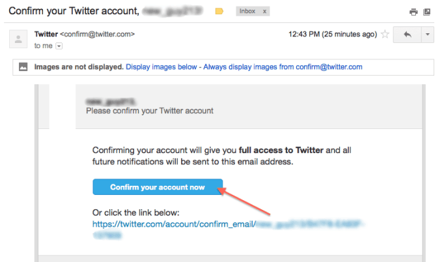
Task: Click the confirm@twitter.com sender address
Action: click(97, 34)
